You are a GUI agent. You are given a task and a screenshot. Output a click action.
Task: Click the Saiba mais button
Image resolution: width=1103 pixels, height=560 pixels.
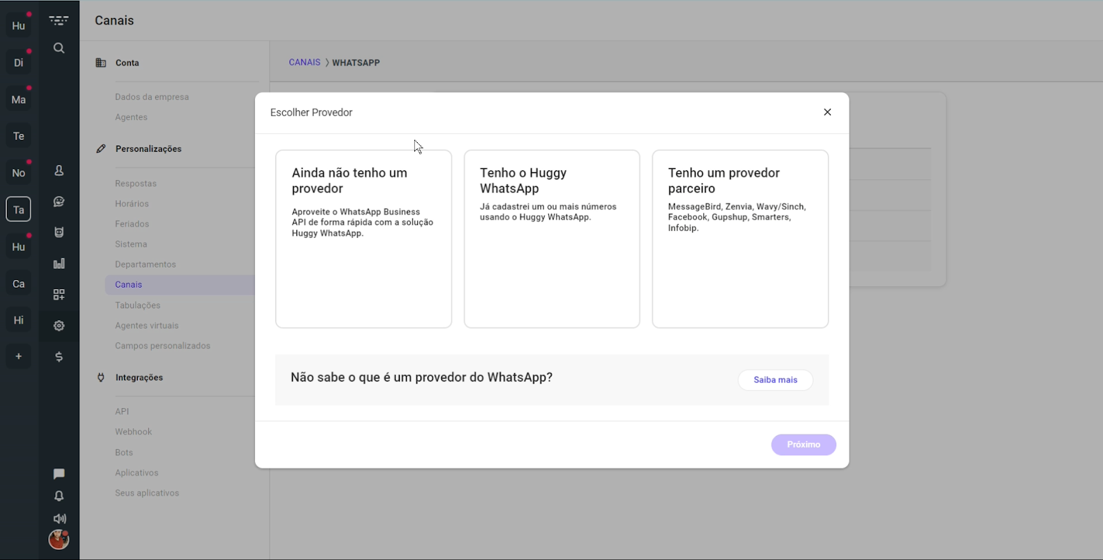click(x=776, y=380)
